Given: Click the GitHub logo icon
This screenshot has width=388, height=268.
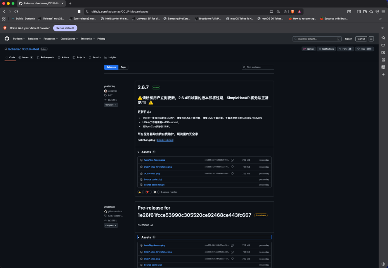Looking at the screenshot, I should tap(7, 38).
